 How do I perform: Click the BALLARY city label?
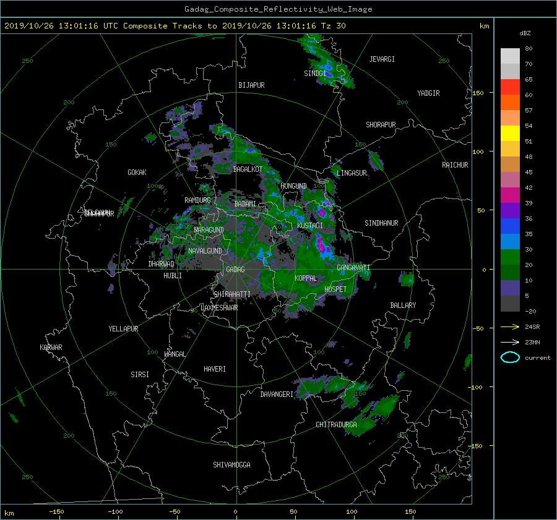[x=403, y=305]
